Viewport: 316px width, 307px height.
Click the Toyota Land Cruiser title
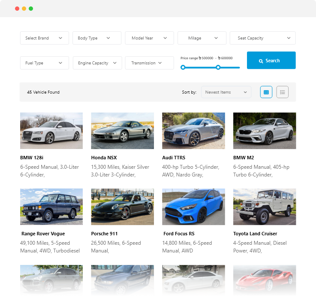[255, 234]
